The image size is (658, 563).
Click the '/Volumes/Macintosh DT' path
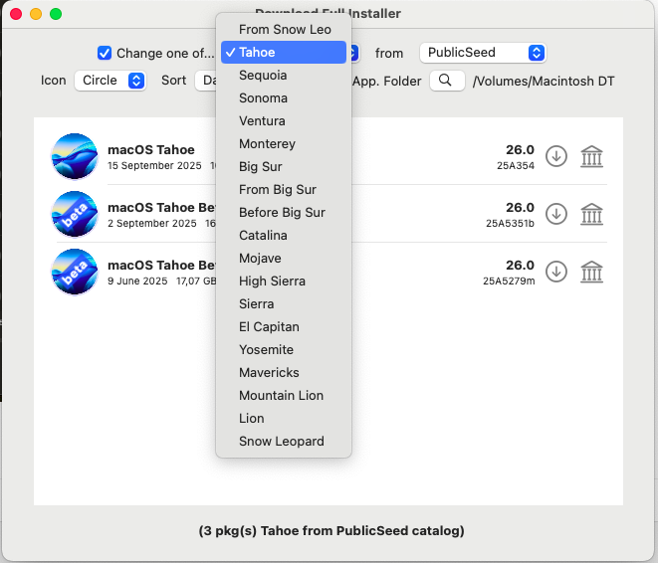544,81
